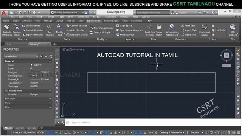
Task: Click the command line customize wrench icon
Action: click(62, 122)
